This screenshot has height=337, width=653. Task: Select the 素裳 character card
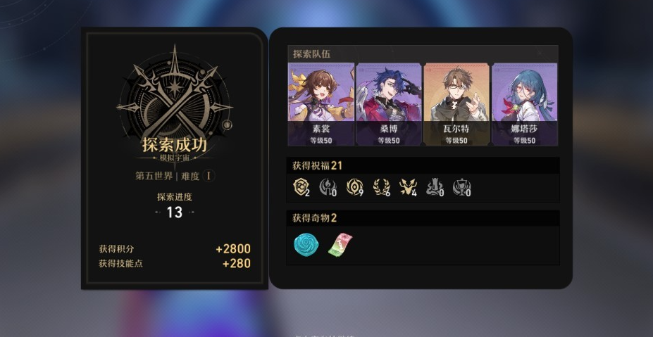321,104
